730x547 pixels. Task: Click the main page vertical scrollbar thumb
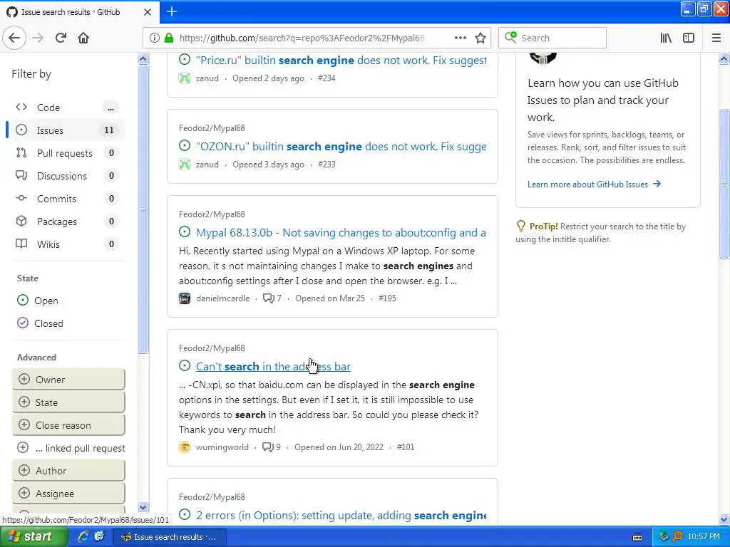coord(724,184)
